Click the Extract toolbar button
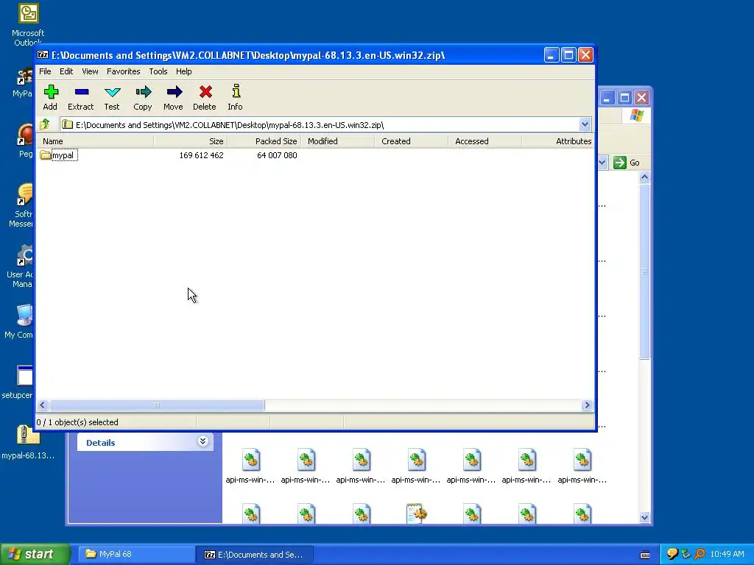The height and width of the screenshot is (565, 754). (81, 98)
